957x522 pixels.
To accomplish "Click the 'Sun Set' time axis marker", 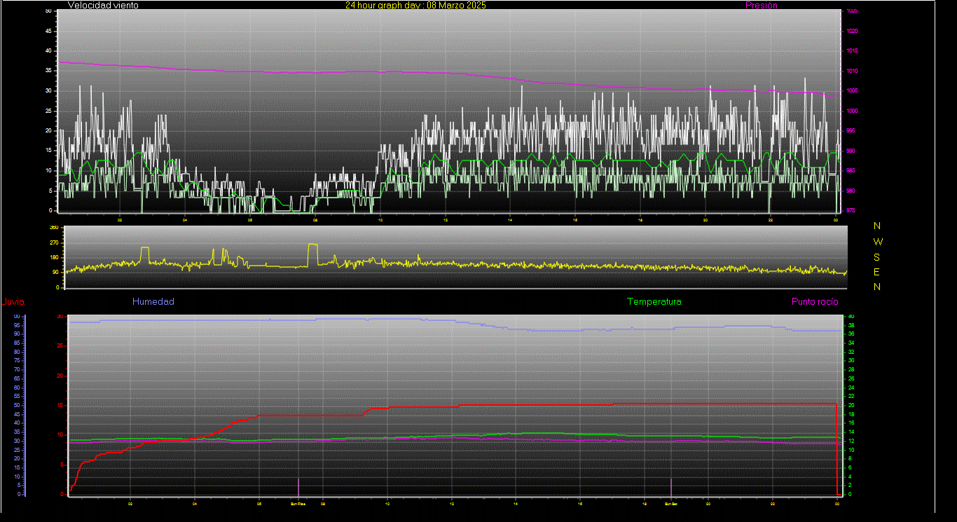I will click(670, 503).
